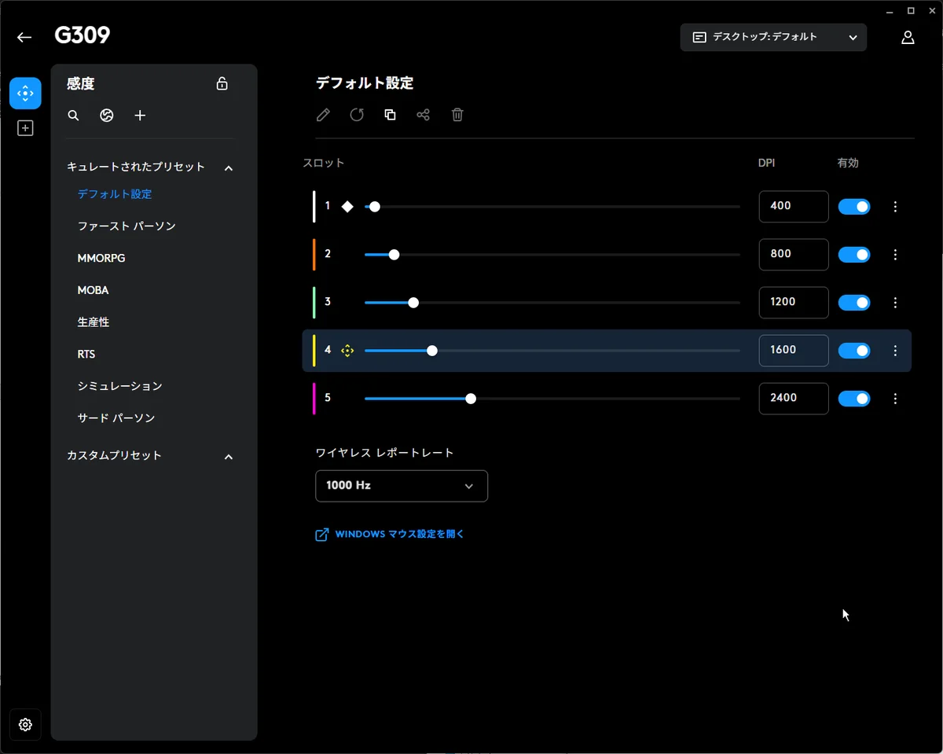Open the デスクトップ: デフォルト profile dropdown

click(x=773, y=37)
